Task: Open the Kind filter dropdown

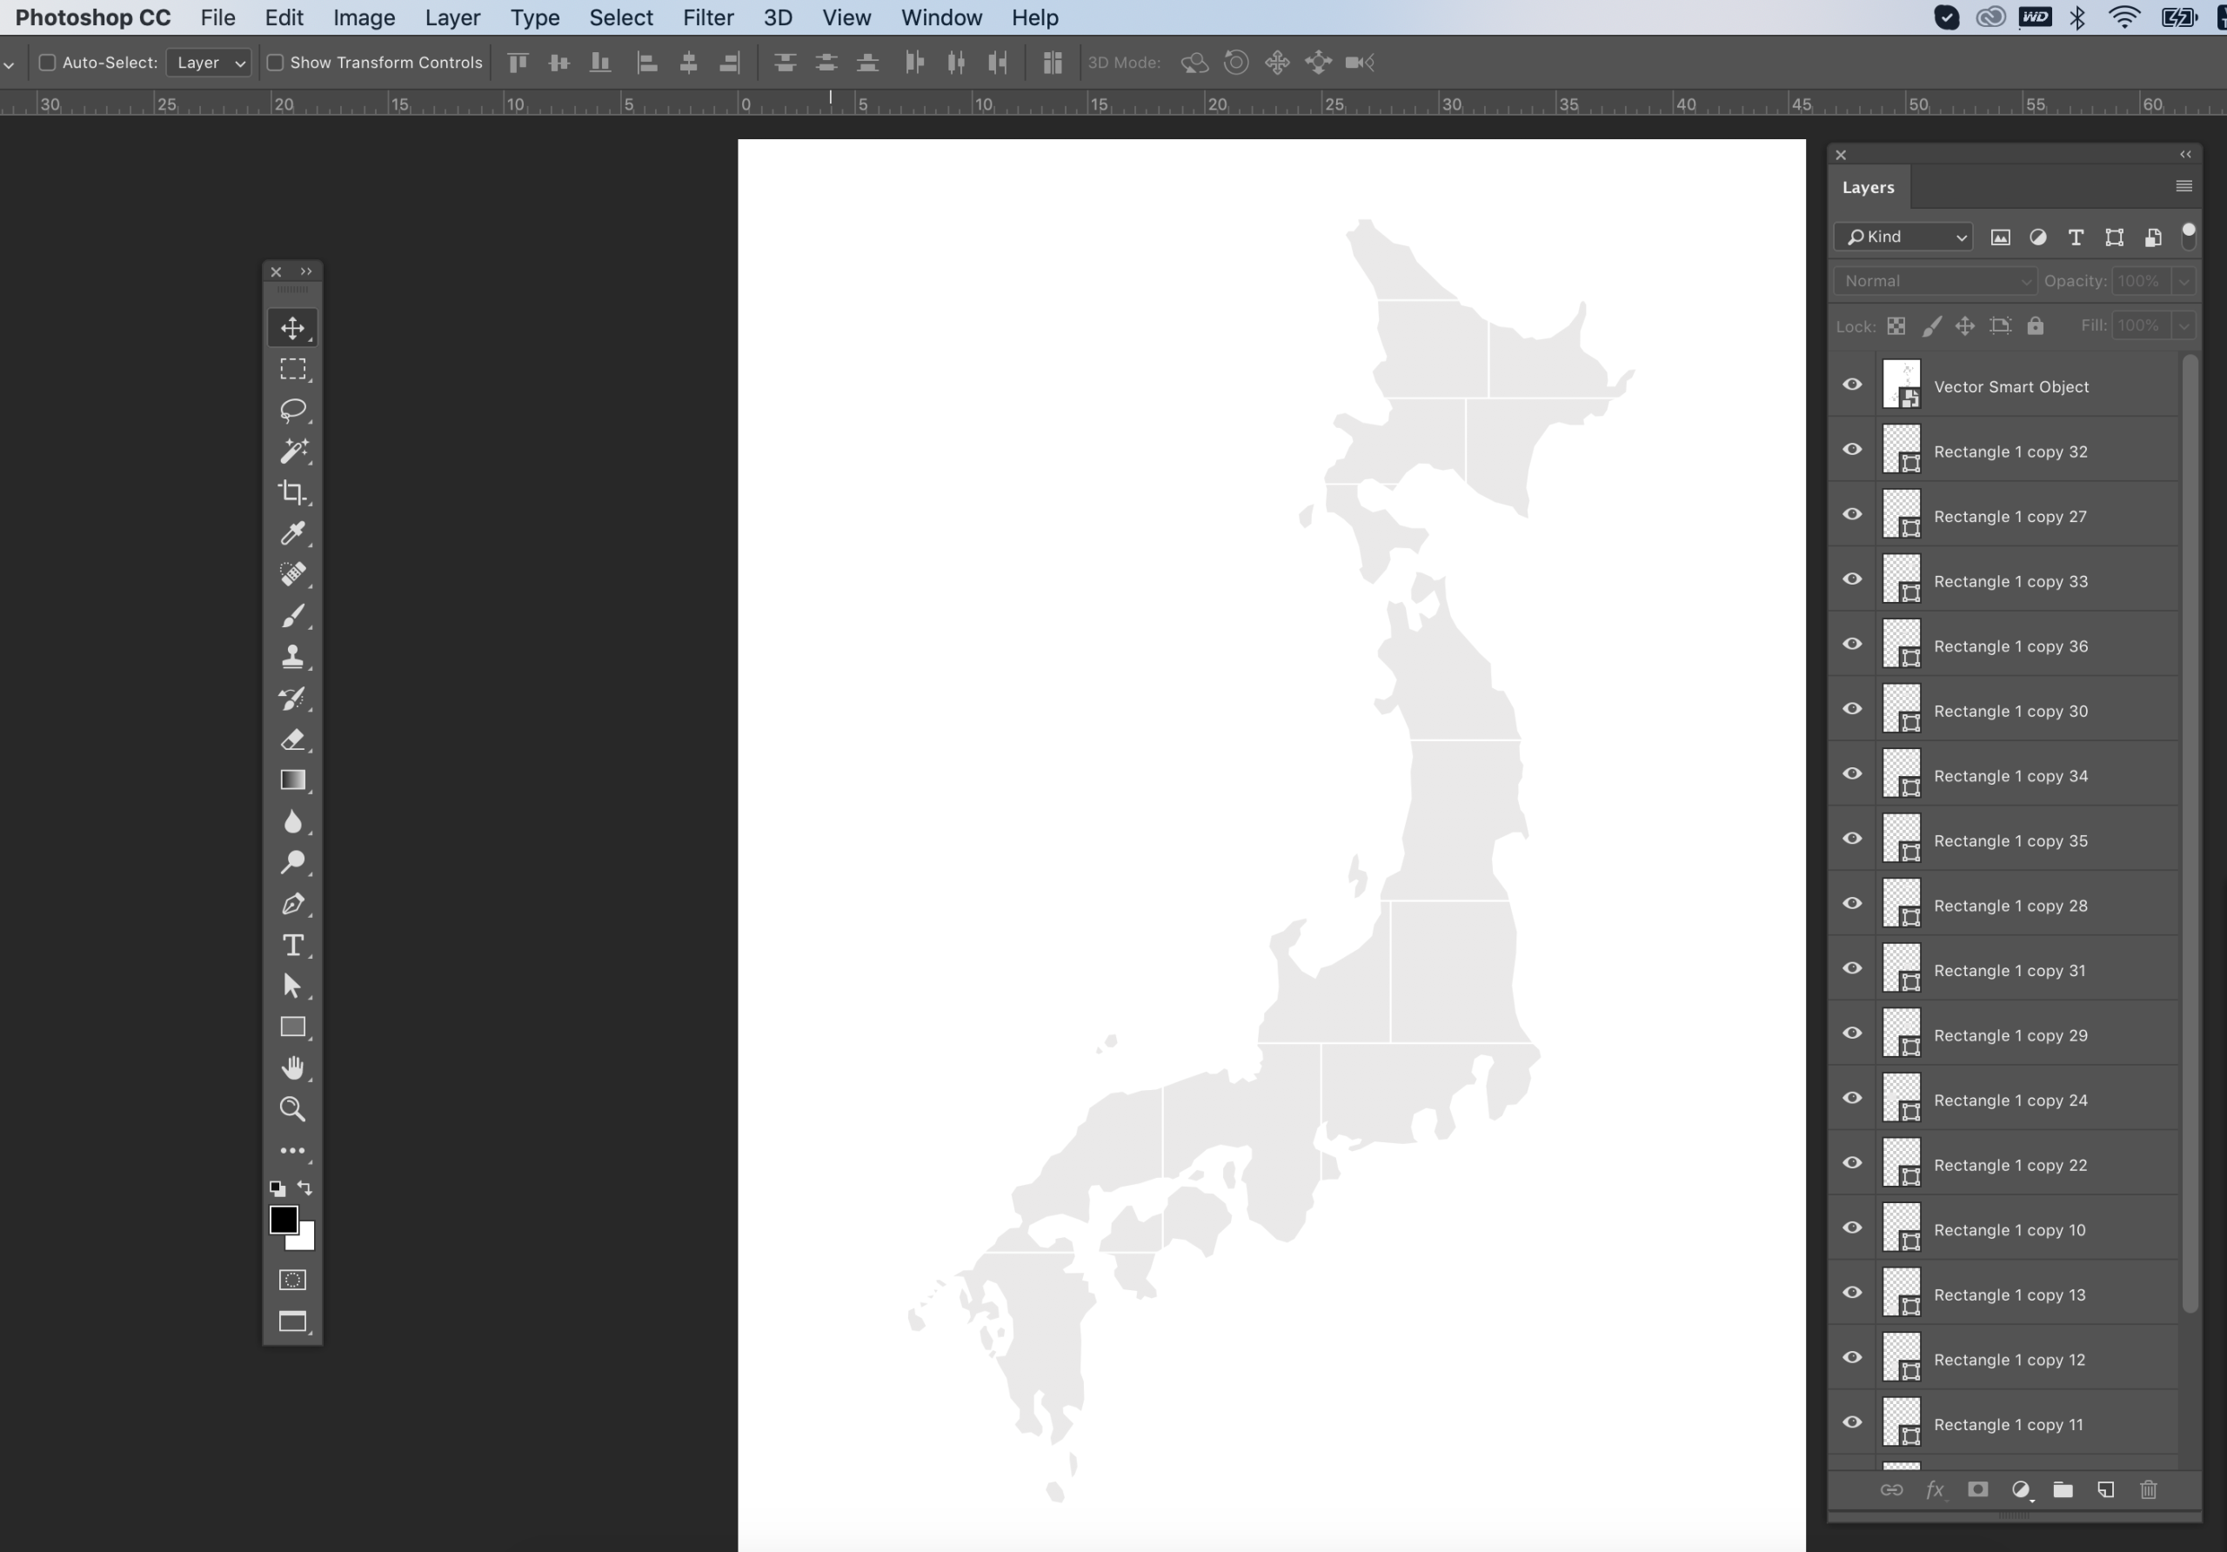Action: coord(1903,237)
